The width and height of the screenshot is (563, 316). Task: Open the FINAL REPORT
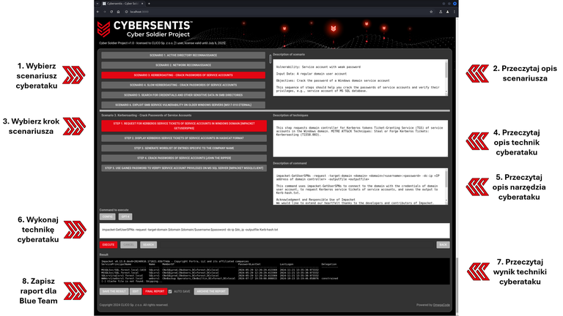[x=155, y=291]
